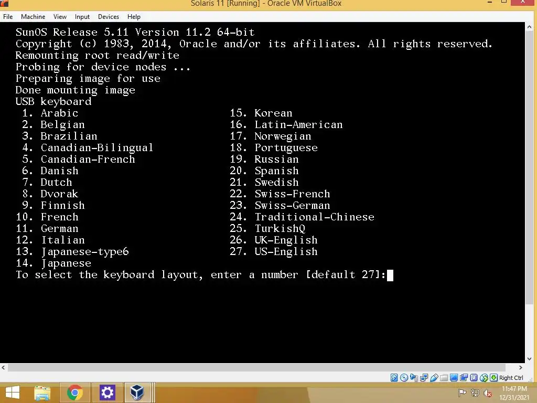Click the green arrow keyboard capture icon
This screenshot has width=537, height=403.
click(x=493, y=378)
